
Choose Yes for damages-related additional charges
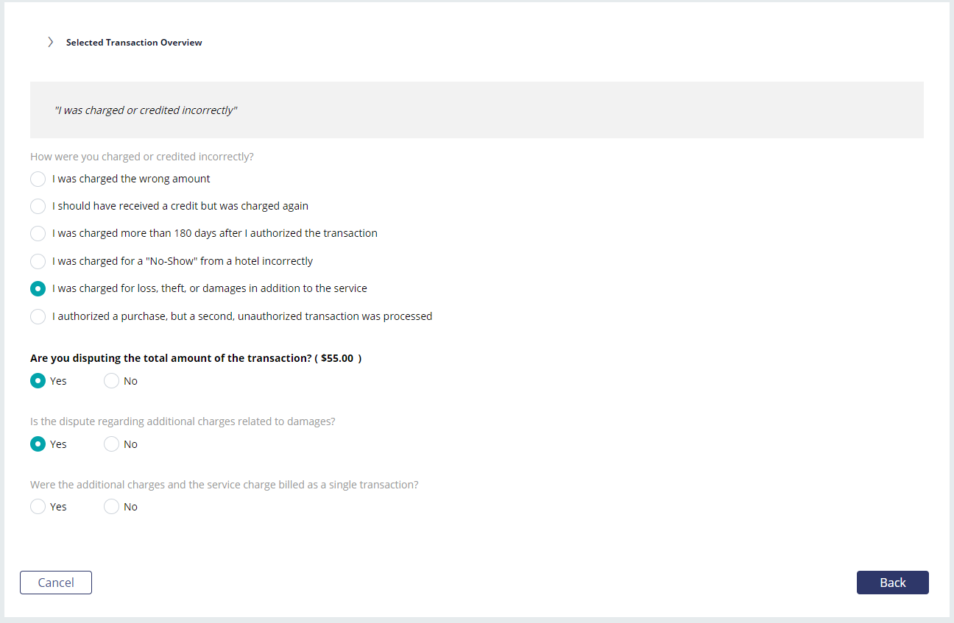coord(38,444)
